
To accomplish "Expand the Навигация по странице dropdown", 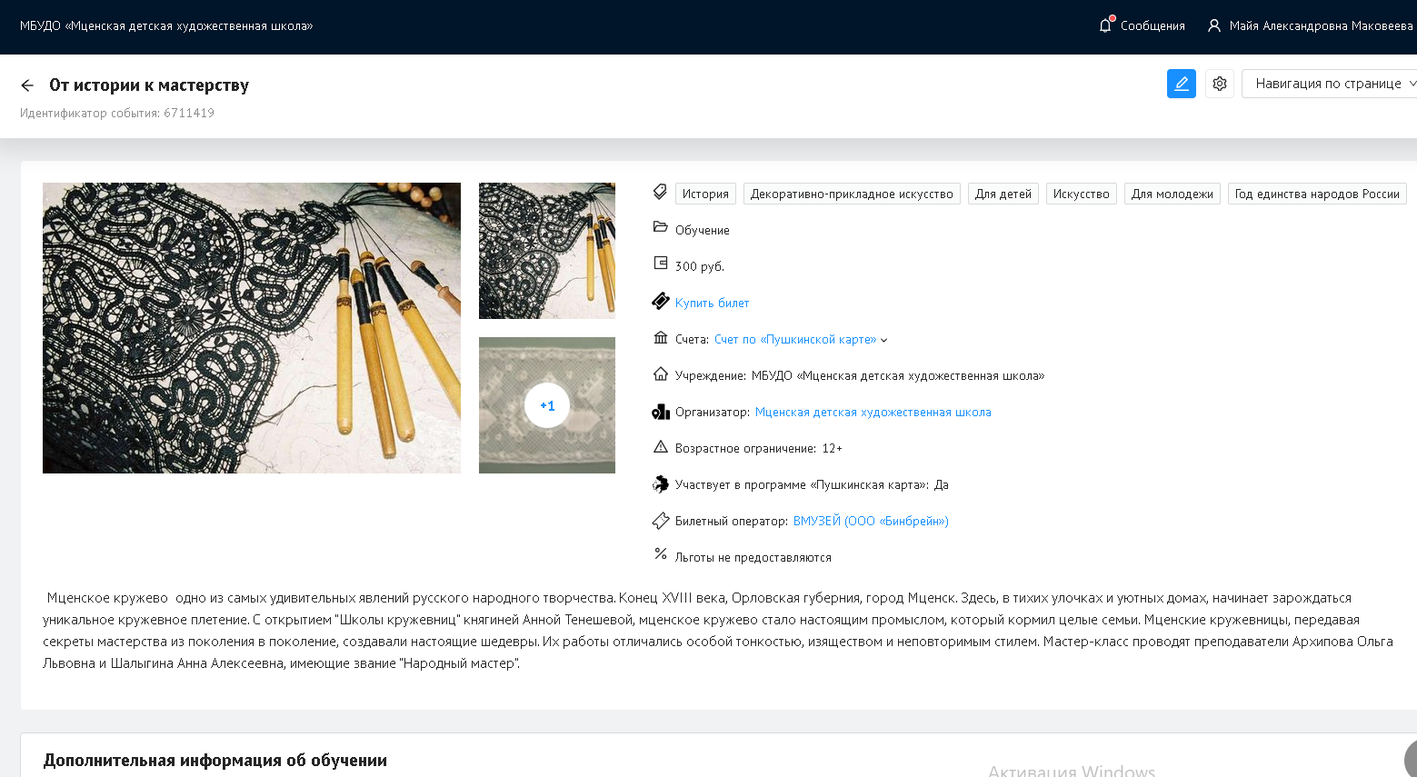I will (1330, 84).
